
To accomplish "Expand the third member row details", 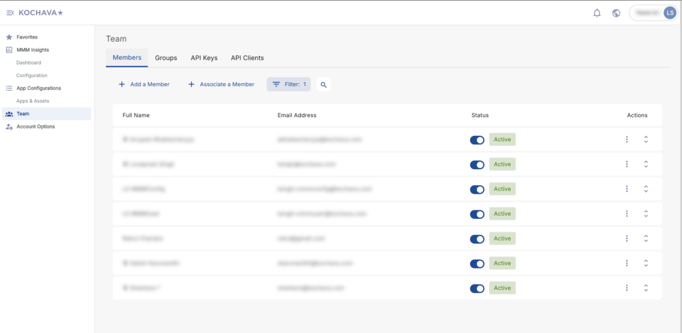I will (x=646, y=189).
